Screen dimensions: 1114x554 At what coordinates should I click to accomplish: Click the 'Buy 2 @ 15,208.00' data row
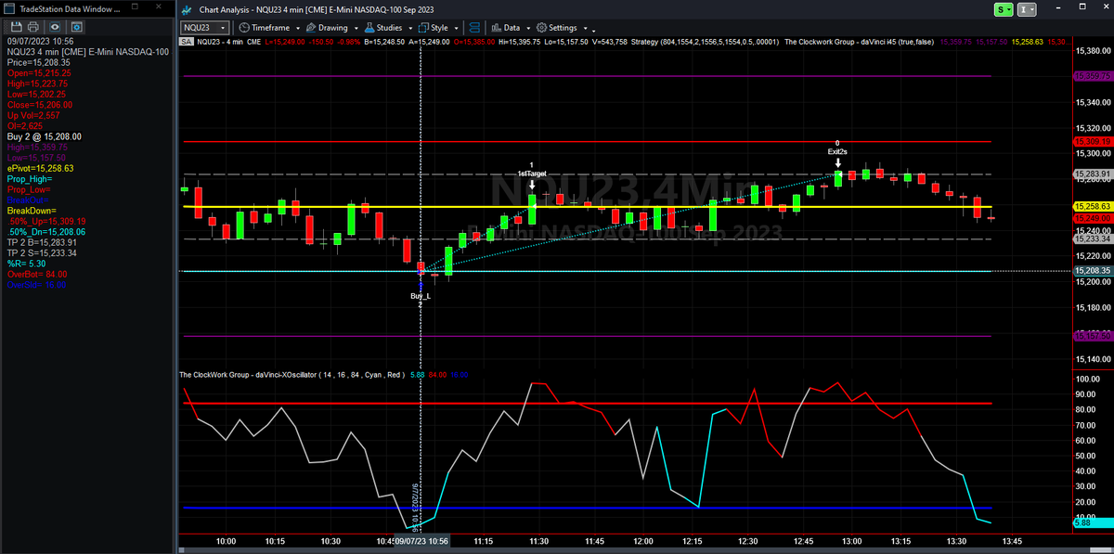tap(44, 136)
